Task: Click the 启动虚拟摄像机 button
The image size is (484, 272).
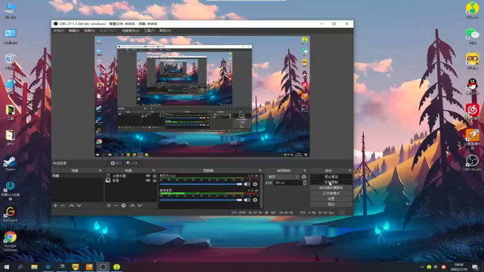Action: [x=331, y=188]
